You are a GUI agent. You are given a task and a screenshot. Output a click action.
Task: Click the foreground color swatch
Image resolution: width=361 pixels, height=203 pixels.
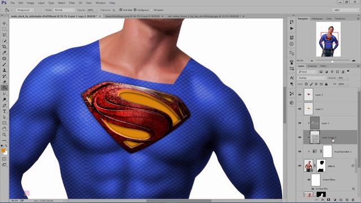click(3, 151)
